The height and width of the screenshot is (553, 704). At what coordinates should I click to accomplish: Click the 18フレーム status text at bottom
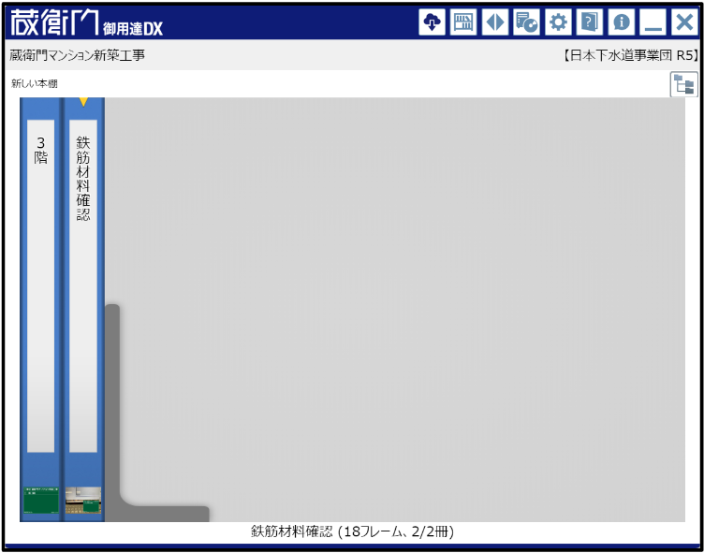(352, 531)
